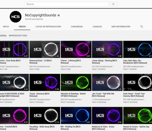152x131 pixels.
Task: Click the NCS channel avatar logo
Action: 15,17
